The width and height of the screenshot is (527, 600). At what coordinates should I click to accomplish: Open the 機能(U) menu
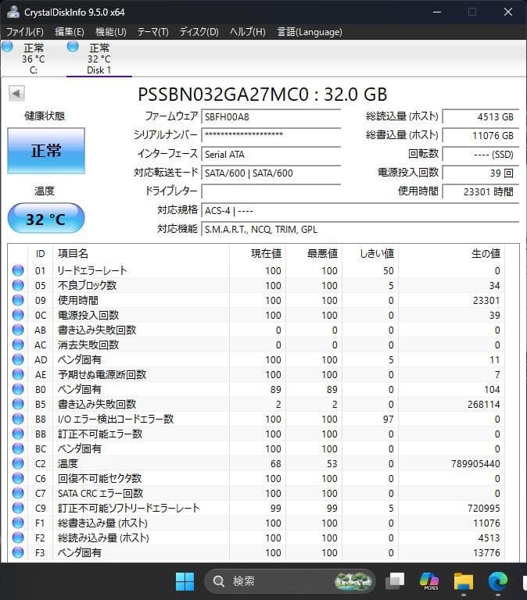click(x=111, y=32)
